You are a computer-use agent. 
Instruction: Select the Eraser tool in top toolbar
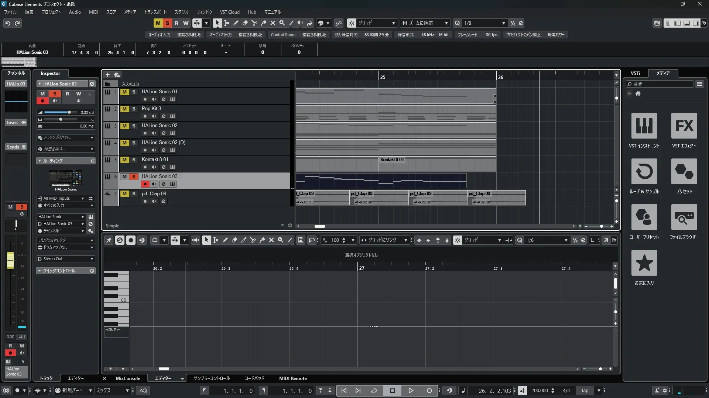pos(245,23)
